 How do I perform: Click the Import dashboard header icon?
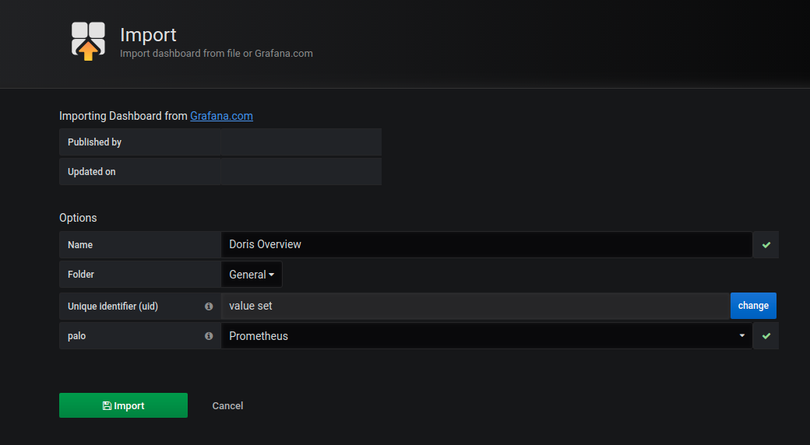[x=88, y=40]
